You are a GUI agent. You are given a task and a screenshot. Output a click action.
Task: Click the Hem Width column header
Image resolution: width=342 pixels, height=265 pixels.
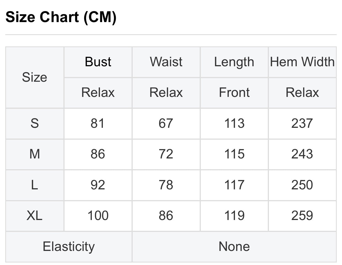click(302, 62)
